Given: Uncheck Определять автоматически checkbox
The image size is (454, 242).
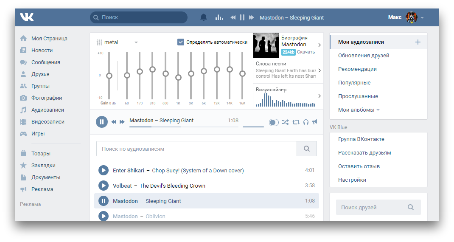Looking at the screenshot, I should point(181,42).
